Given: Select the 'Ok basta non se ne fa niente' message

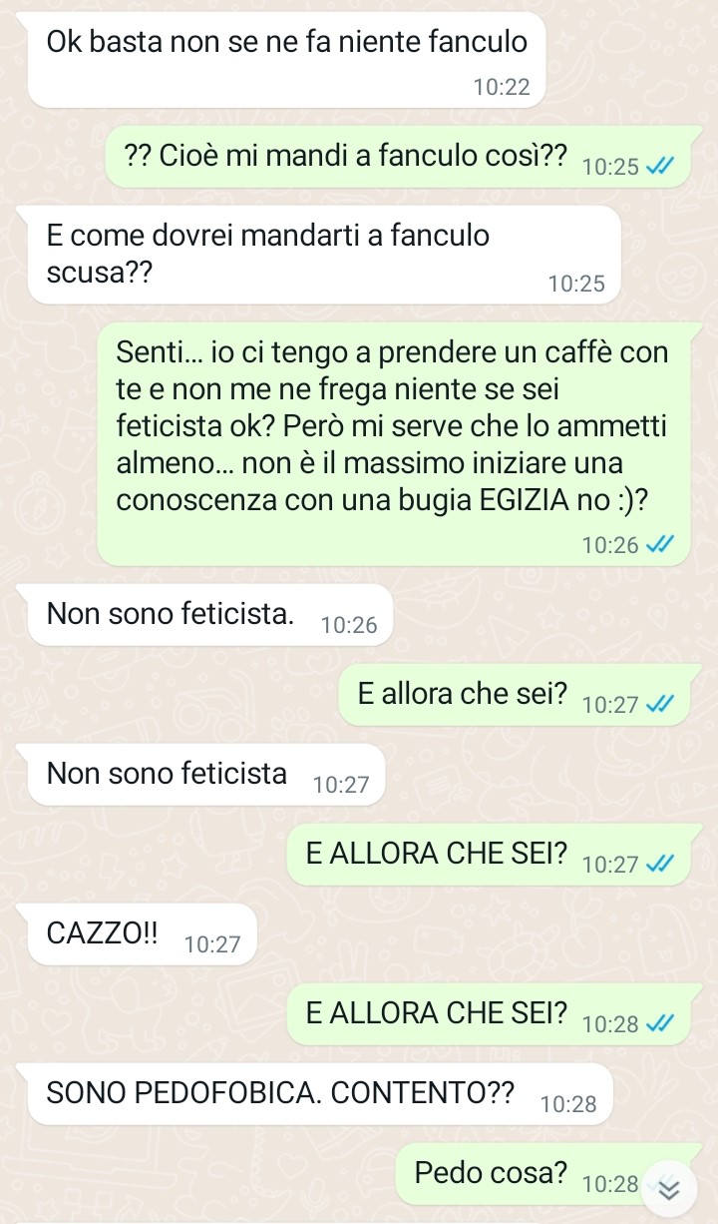Looking at the screenshot, I should (287, 60).
